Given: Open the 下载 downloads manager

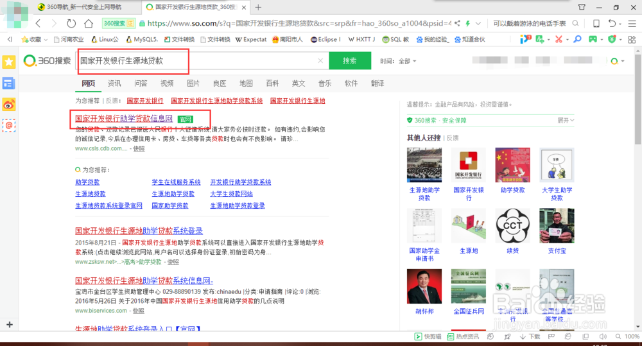Looking at the screenshot, I should [x=530, y=336].
